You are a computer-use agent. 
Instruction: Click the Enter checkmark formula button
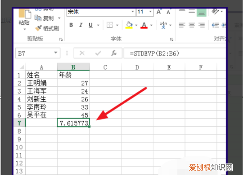coord(98,53)
